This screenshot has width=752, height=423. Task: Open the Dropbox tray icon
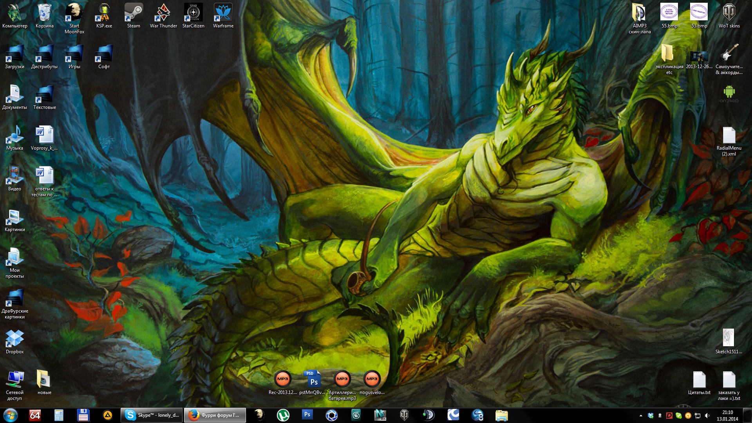[651, 416]
